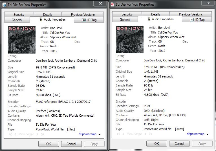Click Composer names in right window
Image resolution: width=216 pixels, height=151 pixels.
click(x=175, y=60)
